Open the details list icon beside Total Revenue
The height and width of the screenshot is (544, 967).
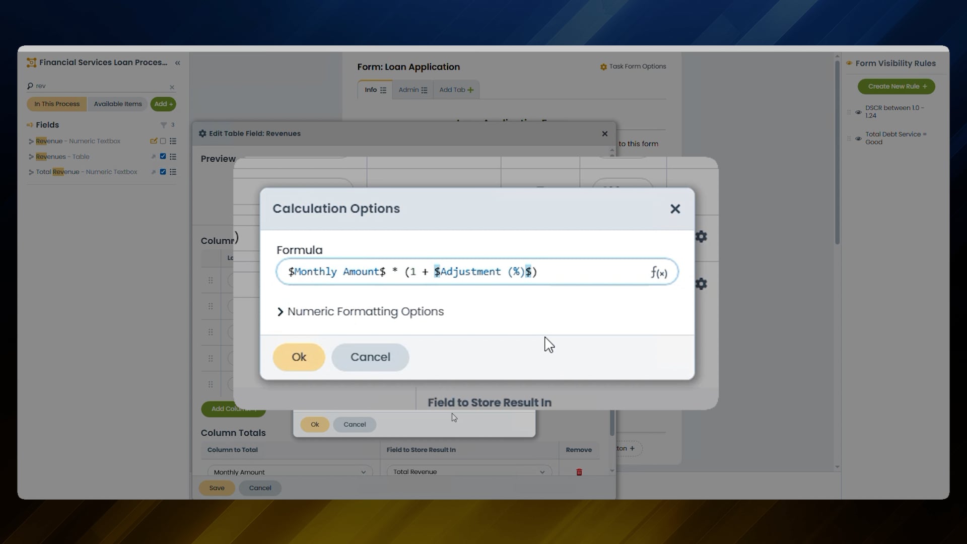pos(173,172)
